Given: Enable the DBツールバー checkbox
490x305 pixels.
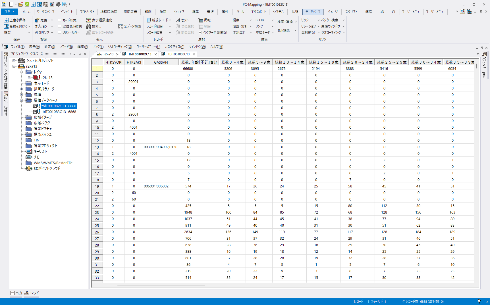Looking at the screenshot, I should [x=60, y=32].
